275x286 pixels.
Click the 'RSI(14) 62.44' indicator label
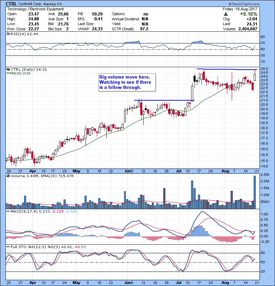24,34
